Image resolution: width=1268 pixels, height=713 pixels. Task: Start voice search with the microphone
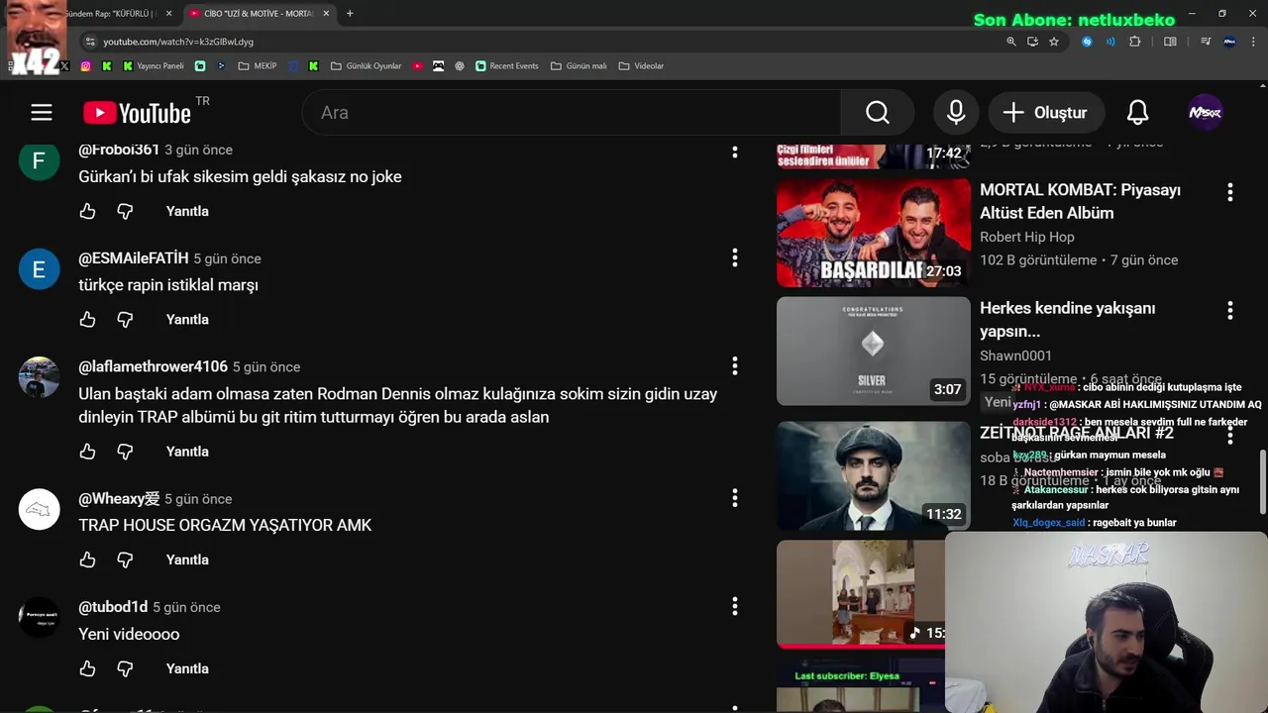956,113
